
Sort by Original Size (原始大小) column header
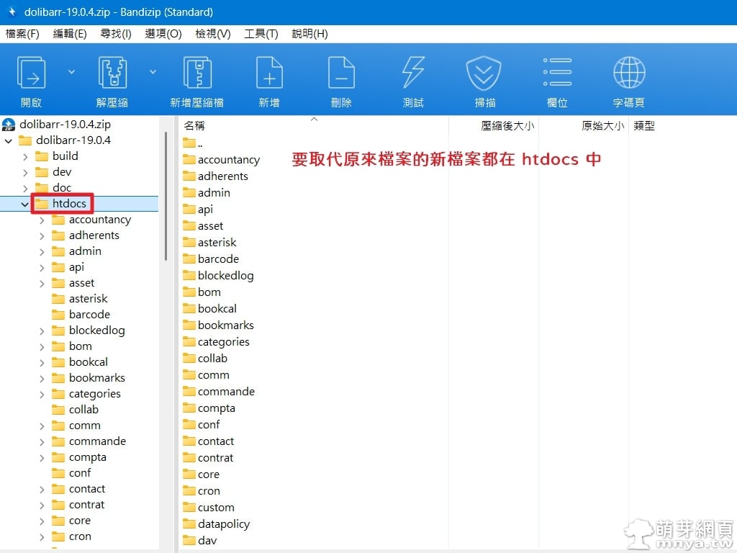602,126
